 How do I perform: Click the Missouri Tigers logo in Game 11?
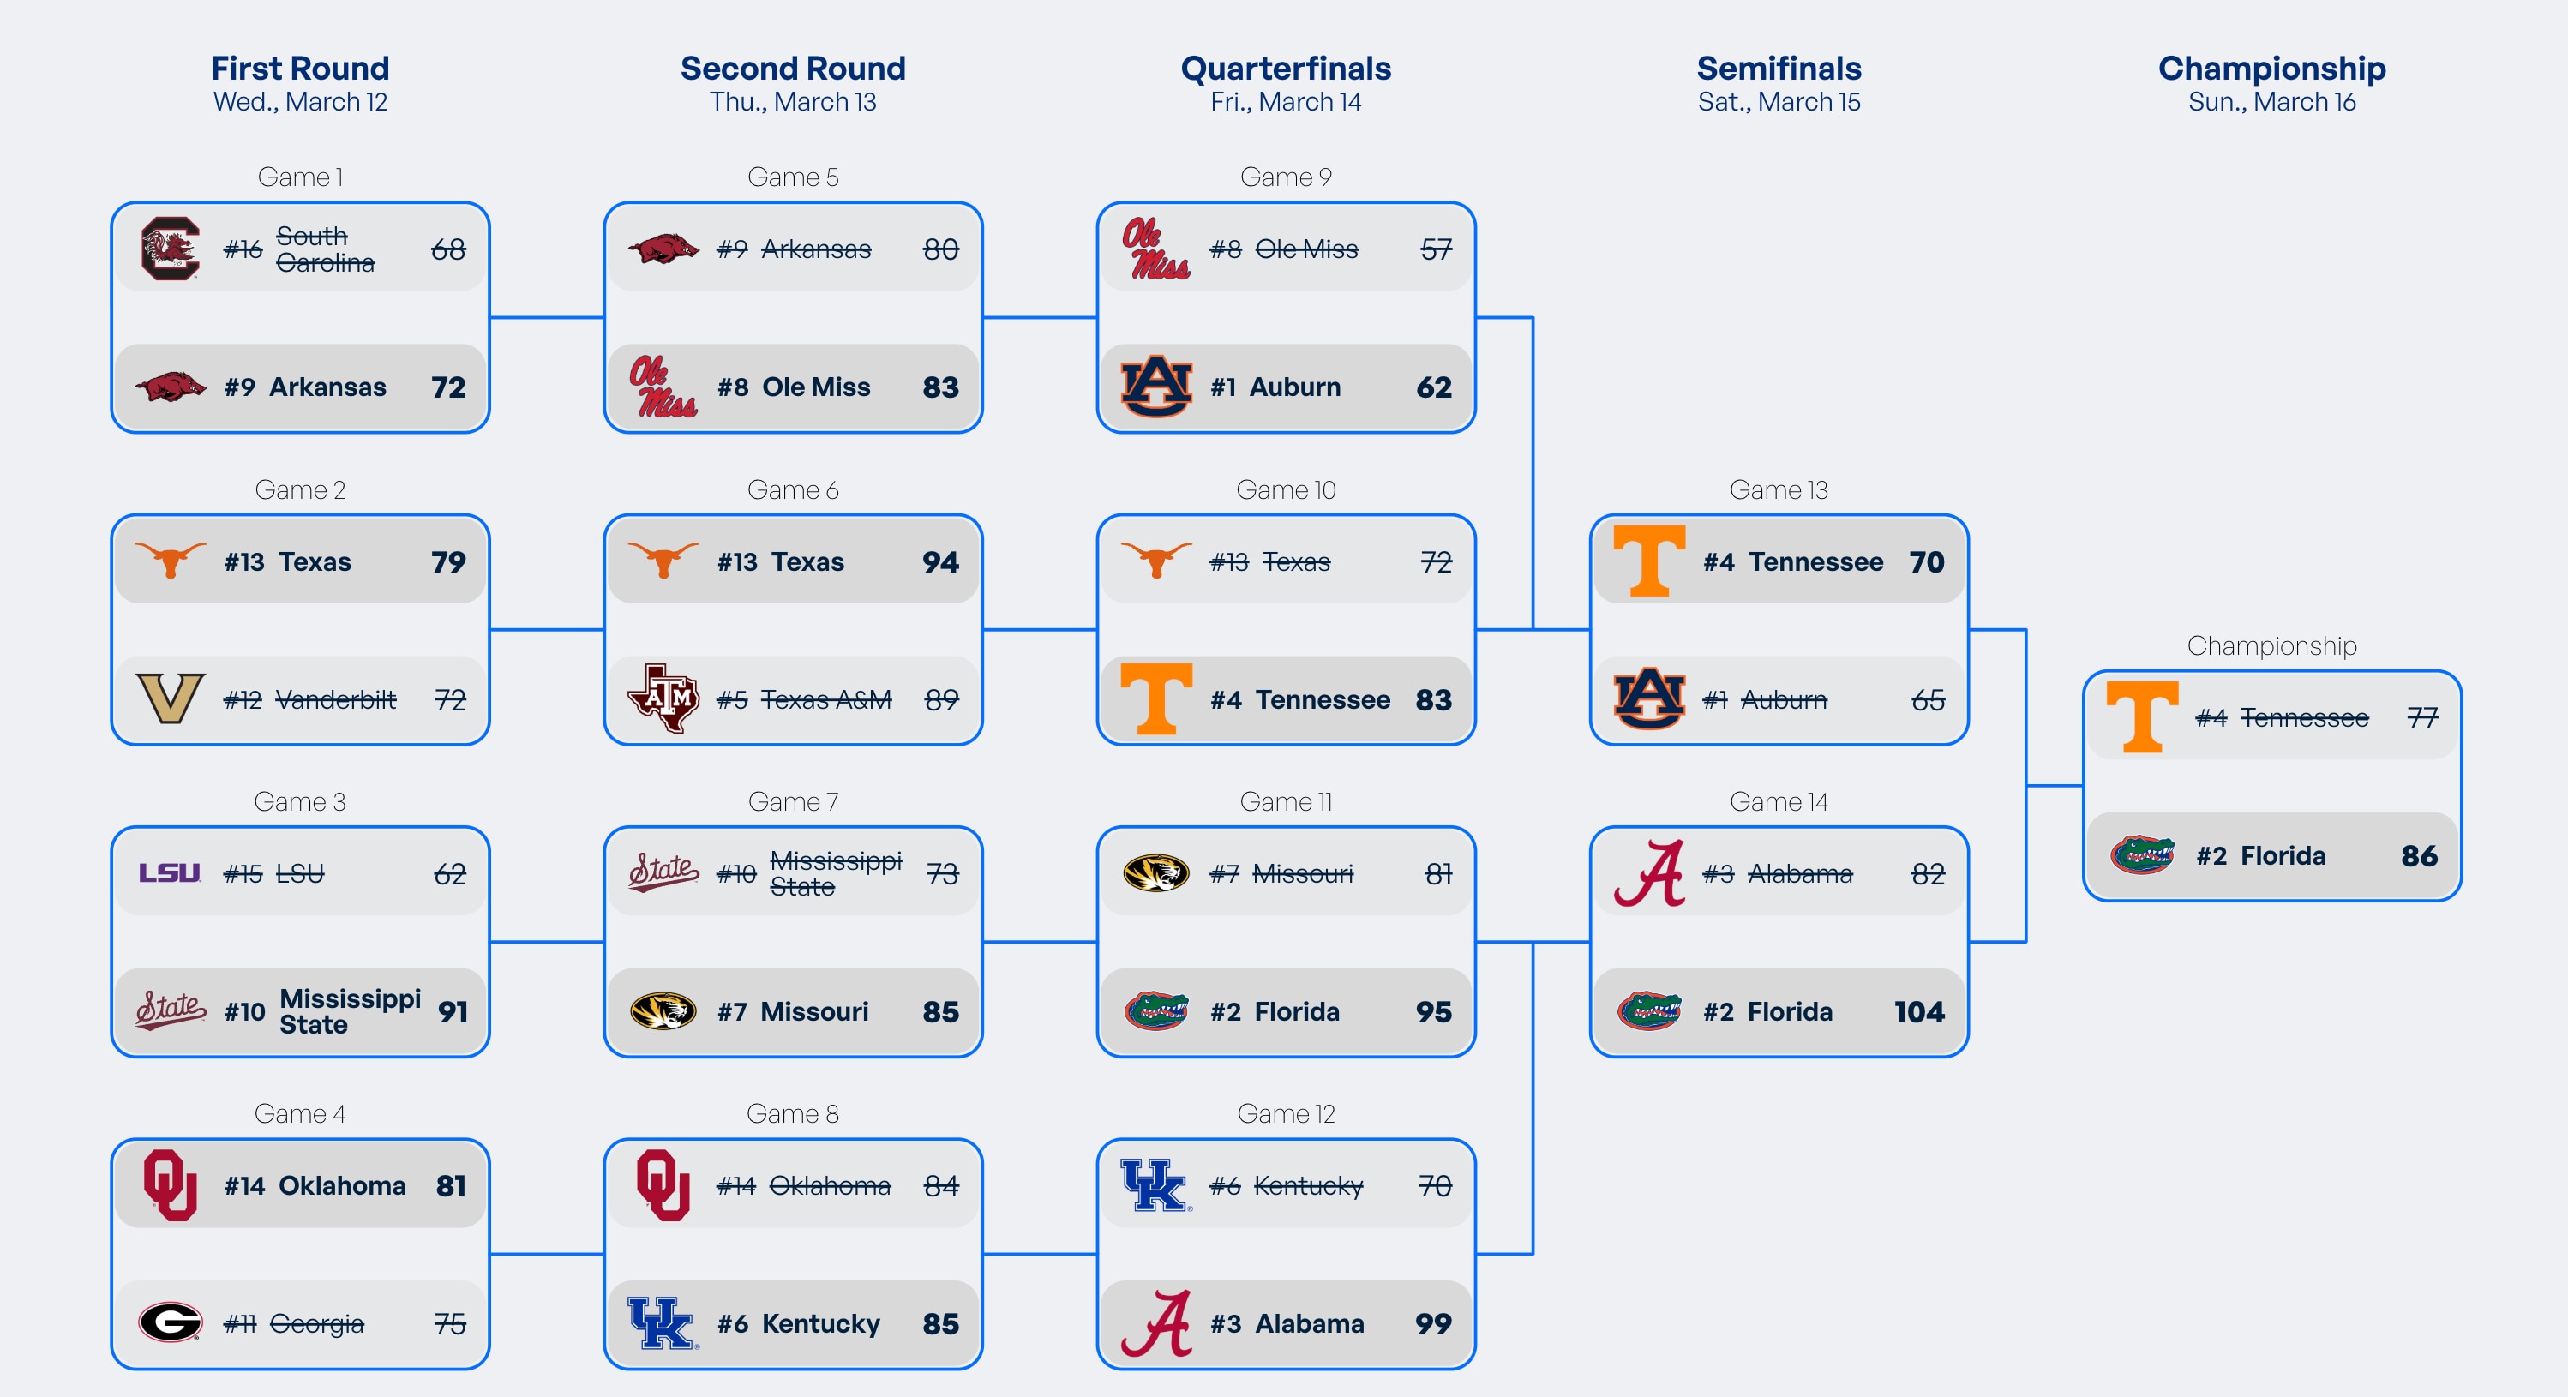point(1155,873)
